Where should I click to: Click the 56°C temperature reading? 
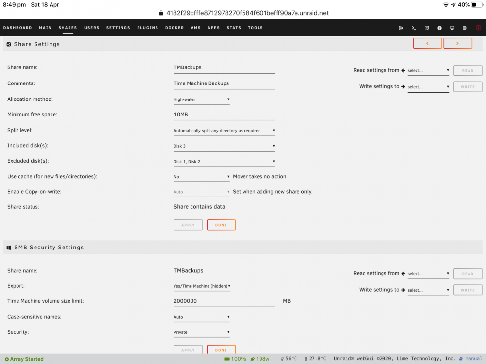[289, 359]
